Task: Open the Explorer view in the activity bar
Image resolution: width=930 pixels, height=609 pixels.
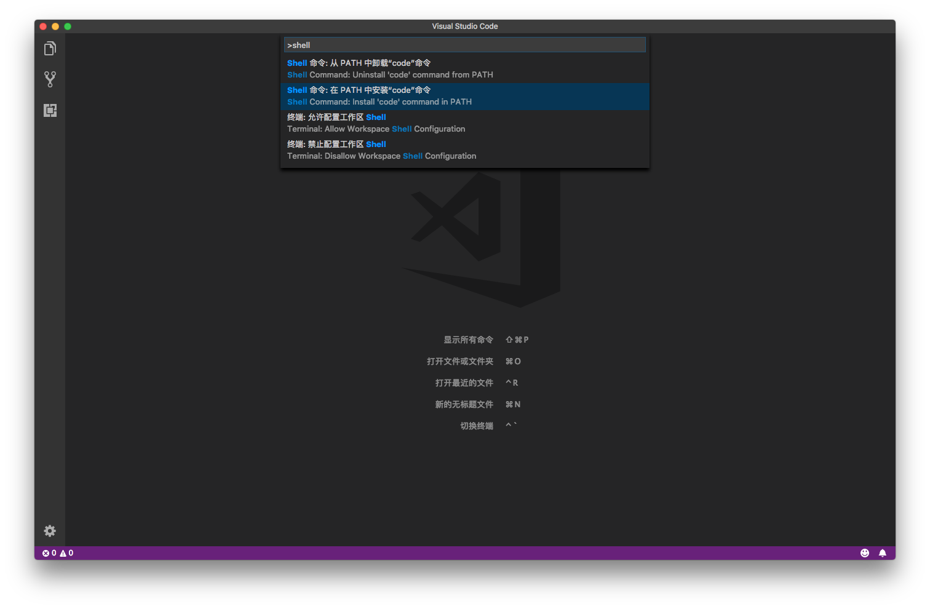Action: tap(50, 49)
